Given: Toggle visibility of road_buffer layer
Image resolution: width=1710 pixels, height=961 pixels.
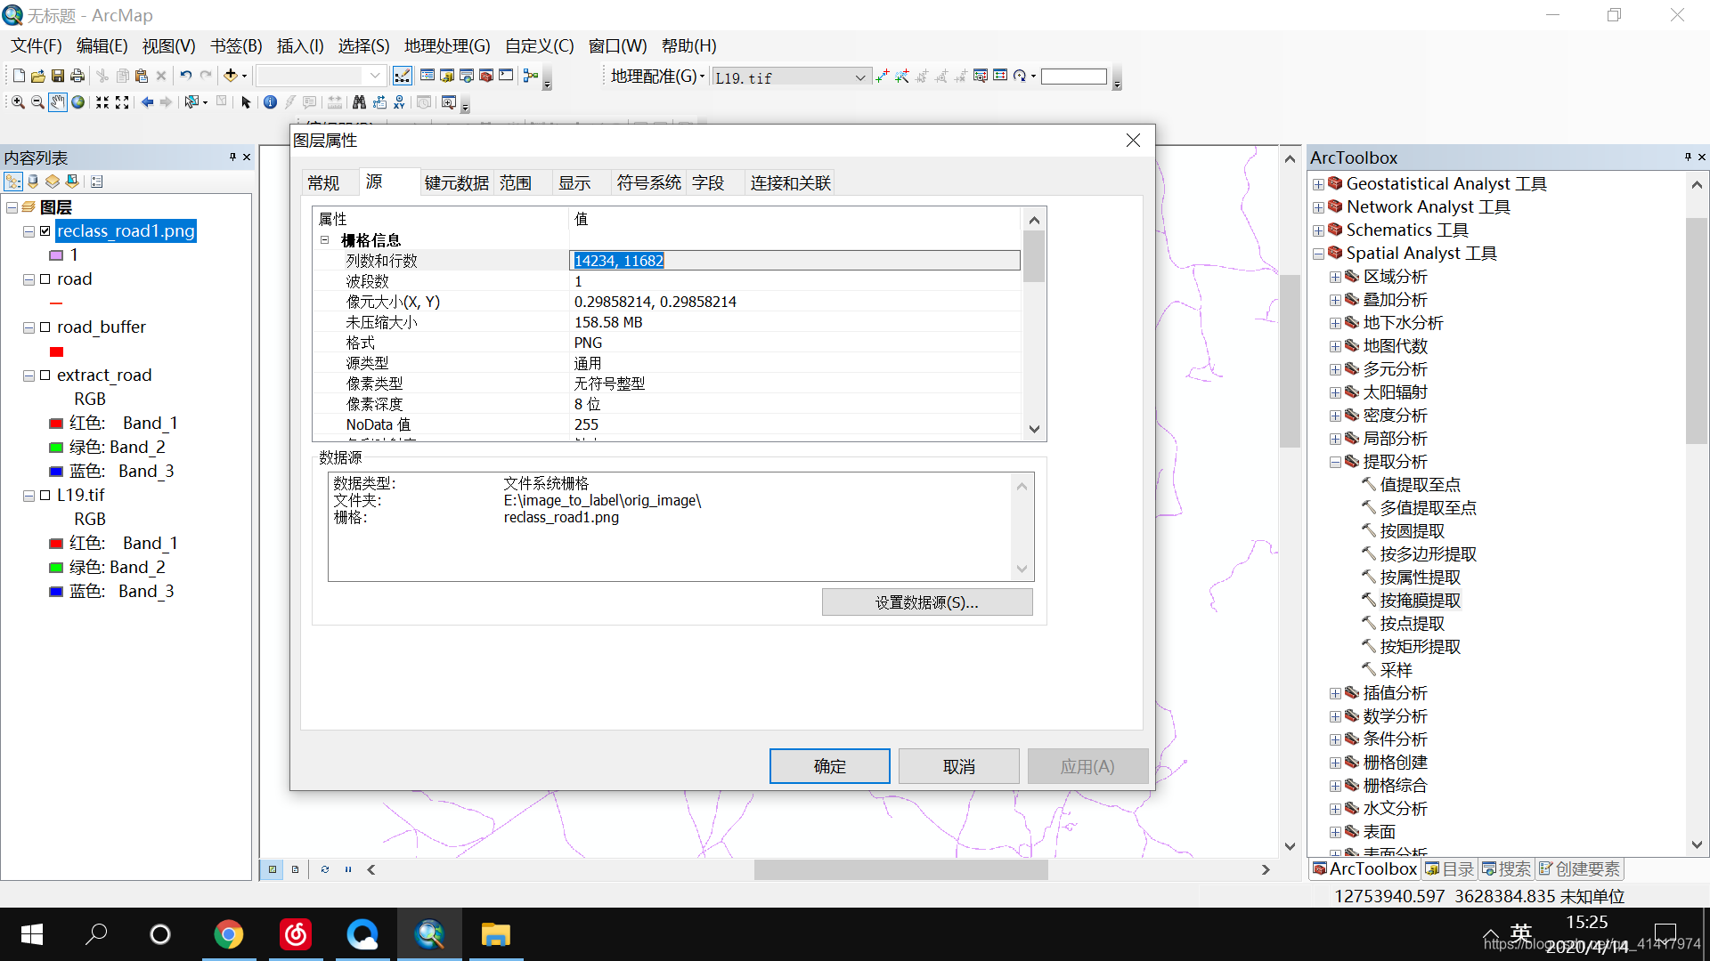Looking at the screenshot, I should pos(45,327).
